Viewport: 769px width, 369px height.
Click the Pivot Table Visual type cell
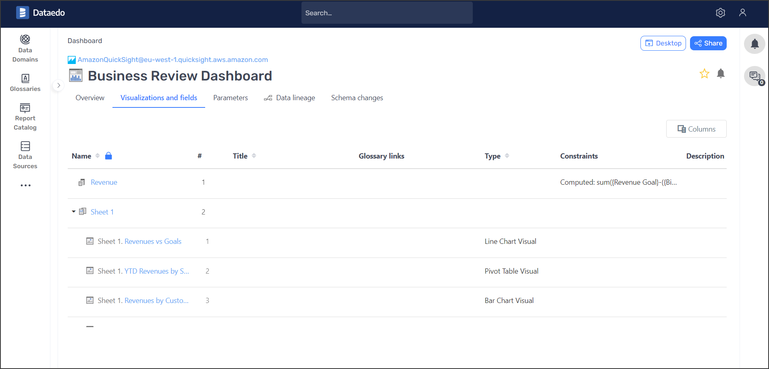click(x=511, y=271)
